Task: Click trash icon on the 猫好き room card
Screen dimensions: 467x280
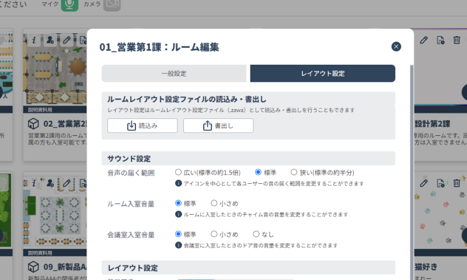Action: point(456,184)
